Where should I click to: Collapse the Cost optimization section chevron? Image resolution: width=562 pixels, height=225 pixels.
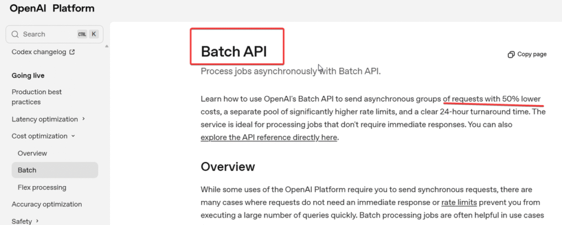73,136
